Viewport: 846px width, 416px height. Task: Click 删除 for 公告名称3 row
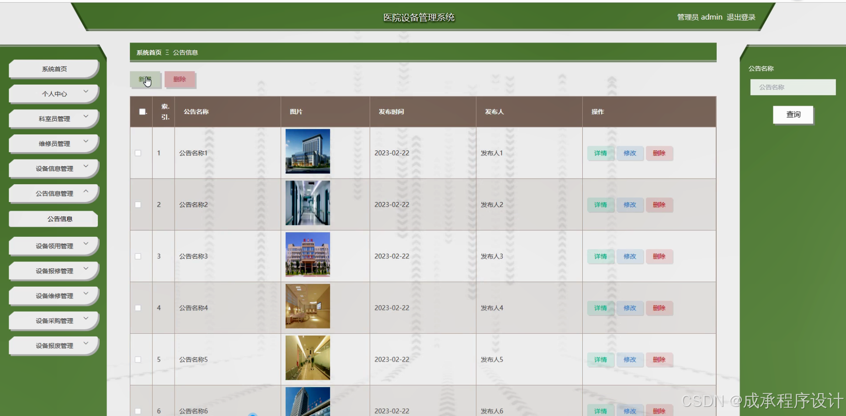[x=659, y=256]
